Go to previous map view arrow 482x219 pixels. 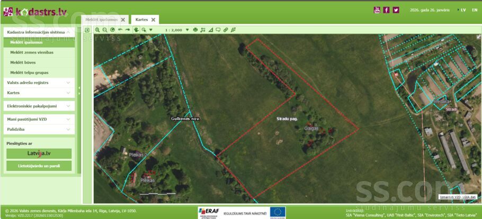(x=120, y=30)
